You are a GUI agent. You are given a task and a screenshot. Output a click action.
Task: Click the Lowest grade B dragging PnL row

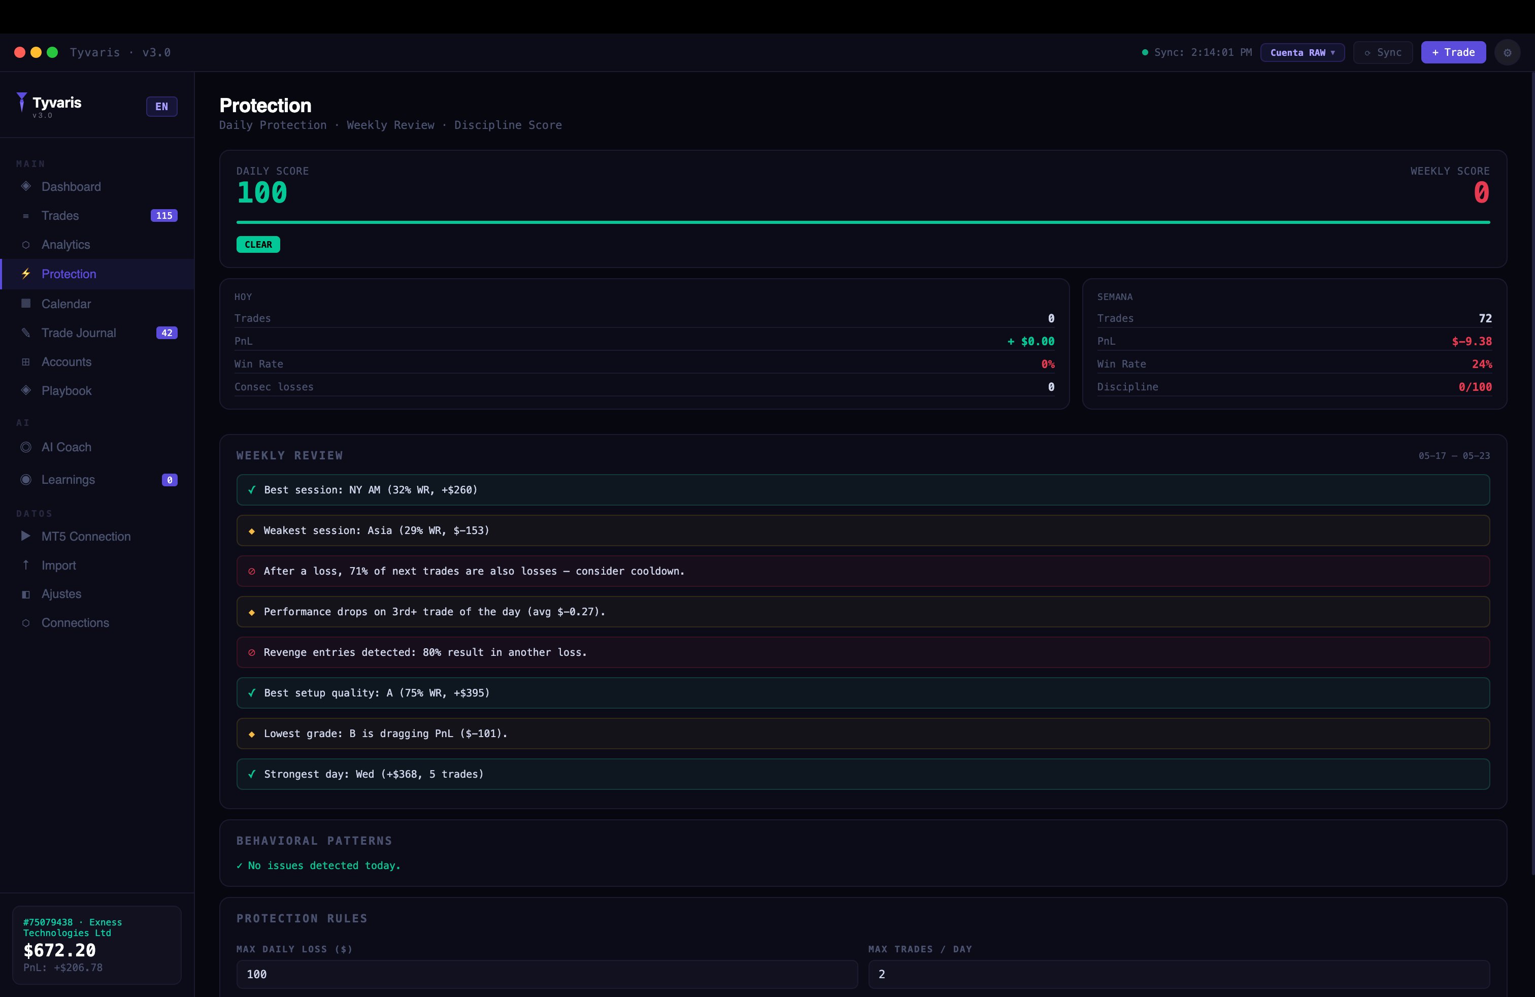tap(863, 734)
